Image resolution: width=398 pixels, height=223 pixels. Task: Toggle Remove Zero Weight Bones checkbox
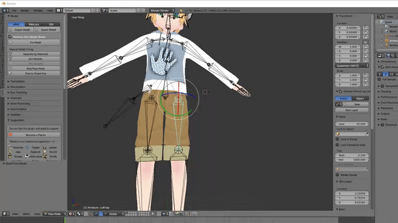point(10,36)
